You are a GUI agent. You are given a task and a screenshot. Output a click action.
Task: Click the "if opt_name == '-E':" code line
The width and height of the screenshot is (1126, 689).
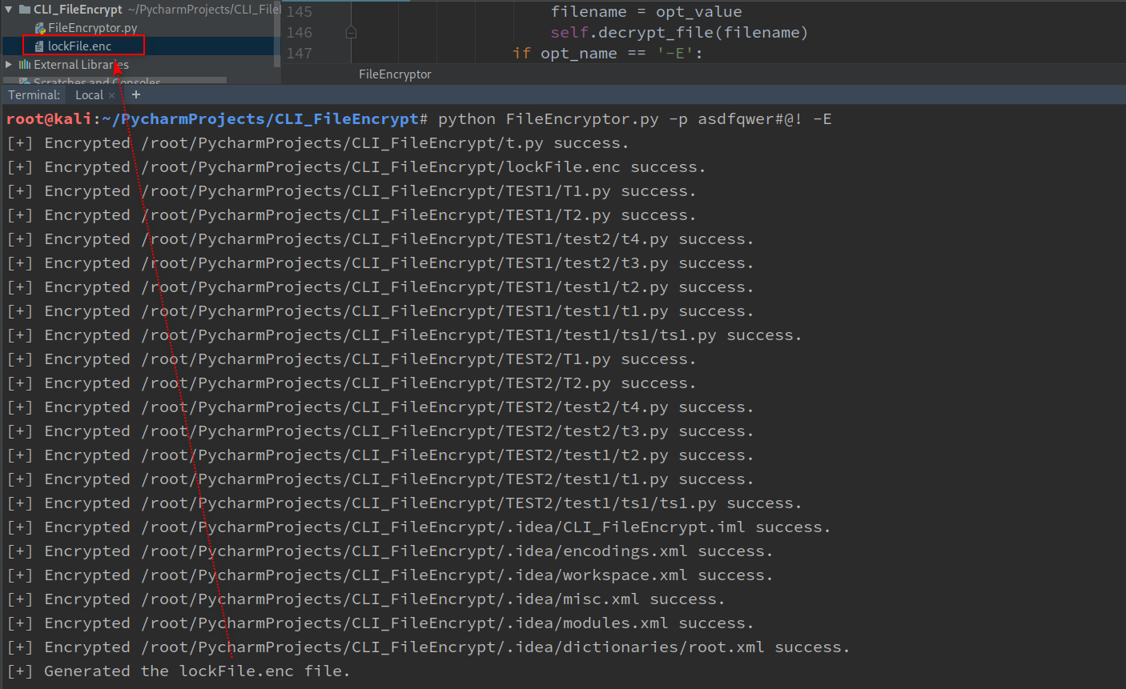[x=608, y=54]
